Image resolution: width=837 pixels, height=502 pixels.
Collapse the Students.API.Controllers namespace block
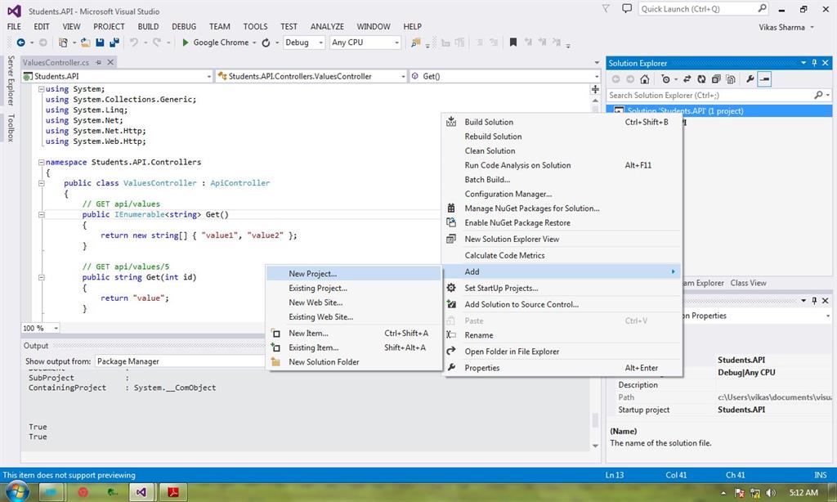point(41,163)
